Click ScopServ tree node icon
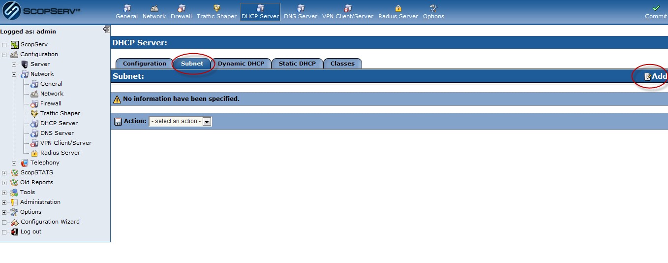Screen dimensions: 668x263 (15, 44)
